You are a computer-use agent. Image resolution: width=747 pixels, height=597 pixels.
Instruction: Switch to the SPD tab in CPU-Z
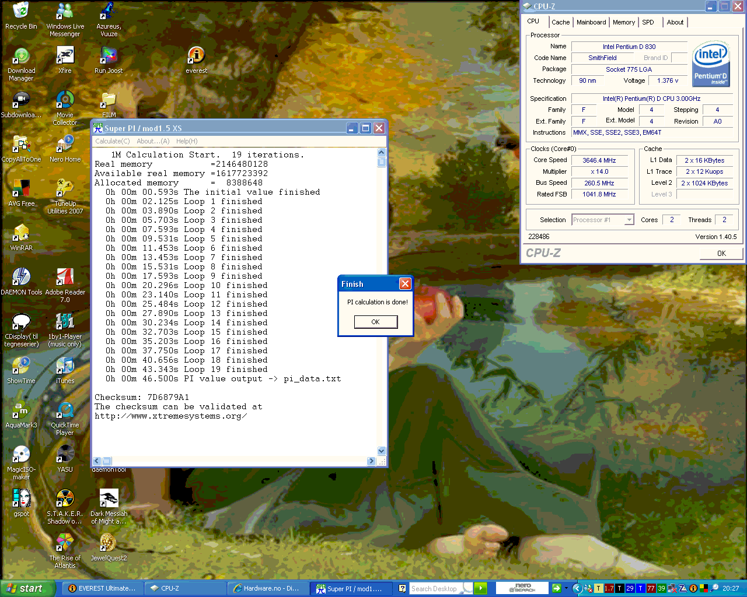648,22
